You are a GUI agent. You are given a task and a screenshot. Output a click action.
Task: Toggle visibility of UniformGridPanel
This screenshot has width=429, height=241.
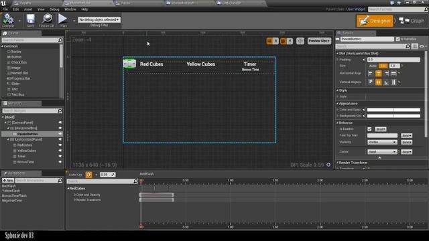point(60,139)
